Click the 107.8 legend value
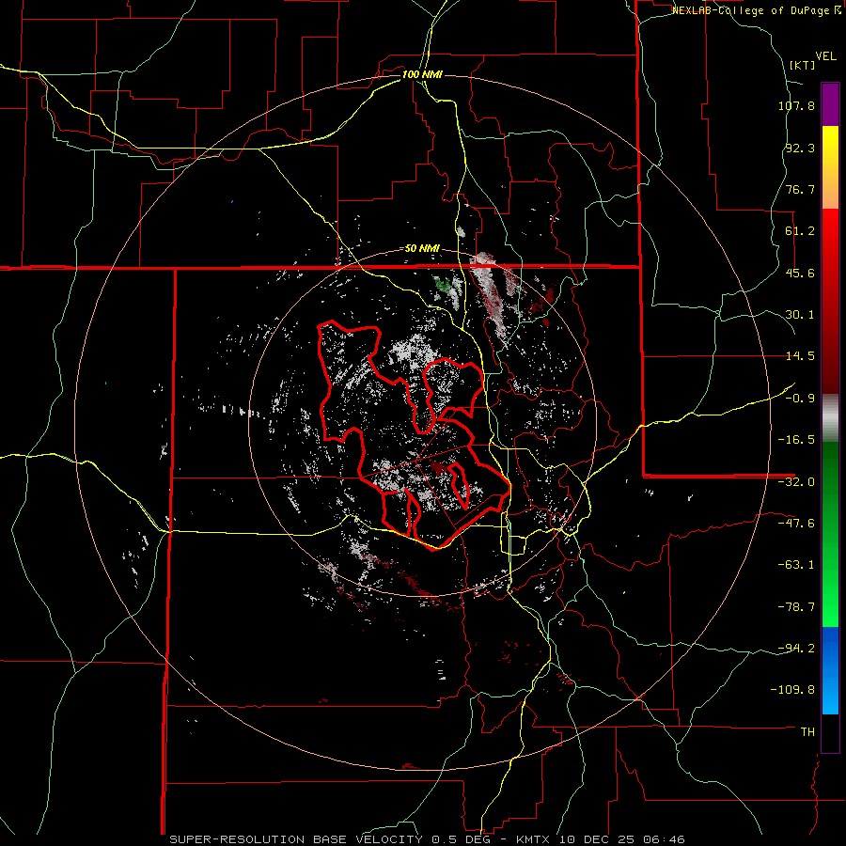The height and width of the screenshot is (846, 846). 796,105
